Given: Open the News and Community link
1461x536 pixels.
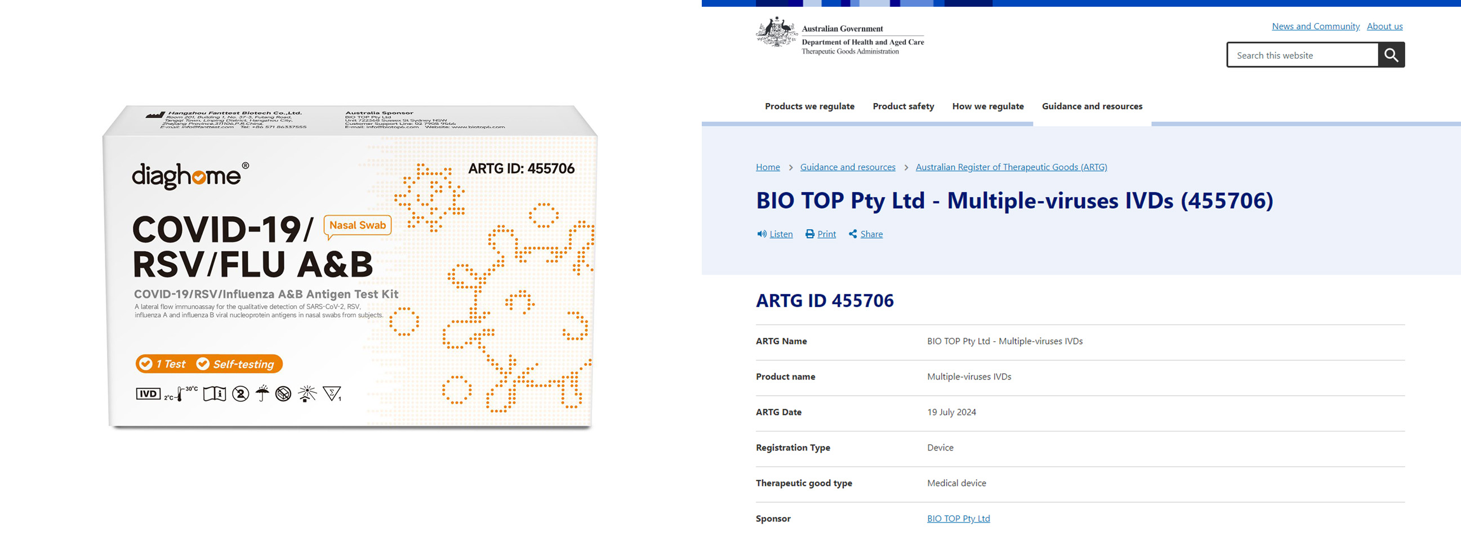Looking at the screenshot, I should (1315, 26).
